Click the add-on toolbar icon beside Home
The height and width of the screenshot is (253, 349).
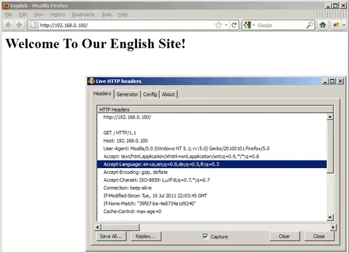point(336,25)
